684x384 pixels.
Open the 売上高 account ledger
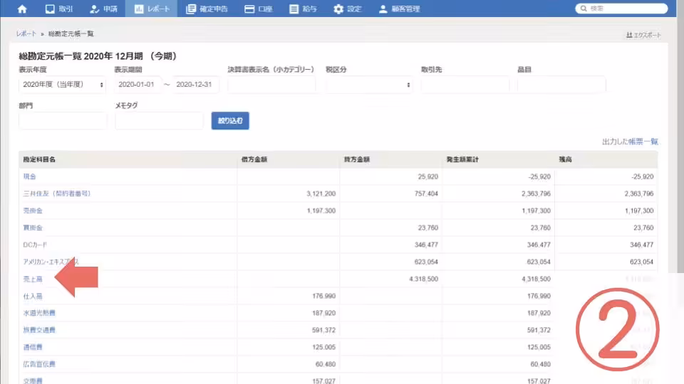click(x=33, y=280)
